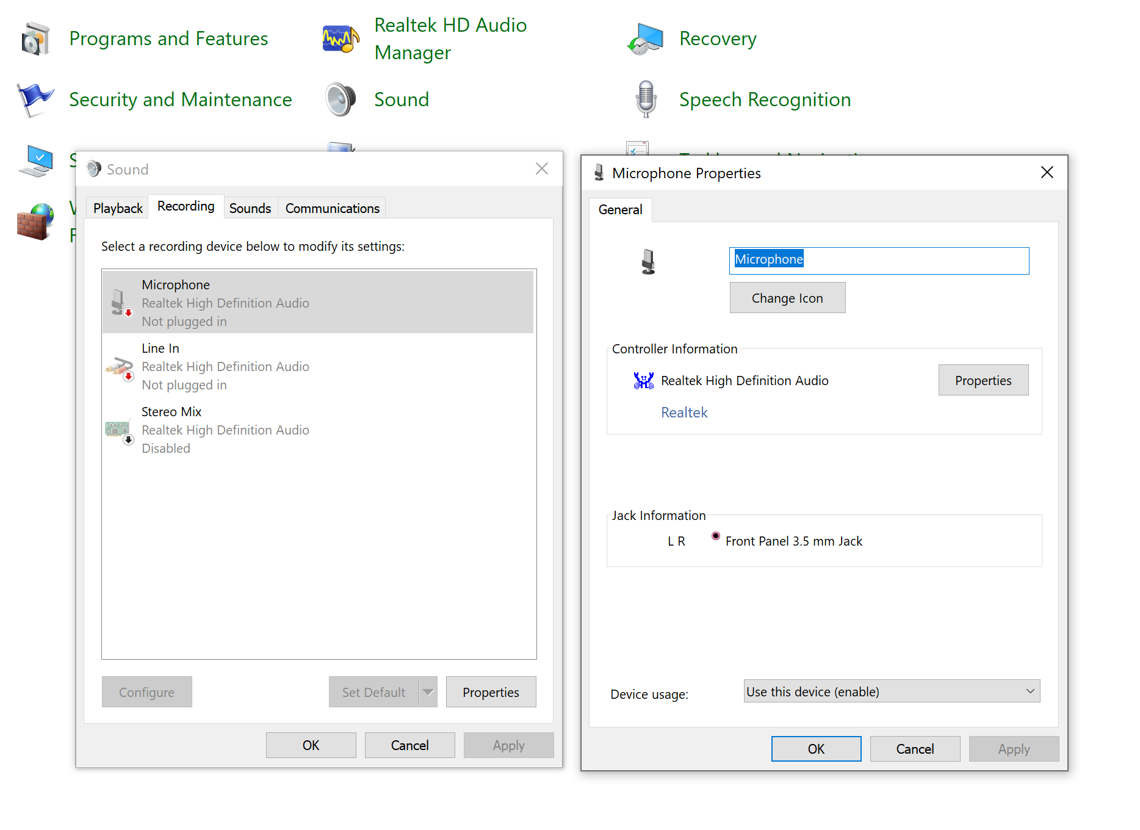Click the Stereo Mix sound card icon

click(x=120, y=431)
